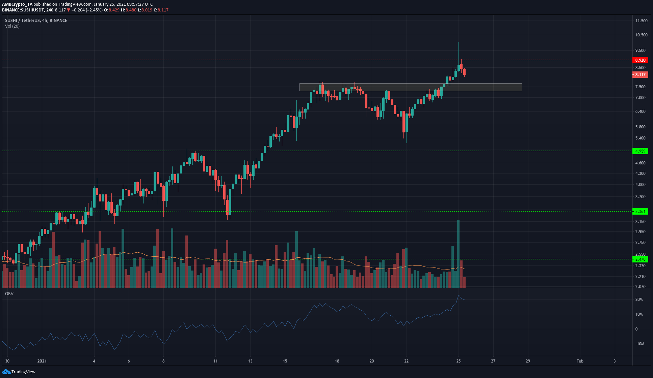Viewport: 653px width, 378px height.
Task: Click the red 8.920 price label
Action: click(640, 60)
